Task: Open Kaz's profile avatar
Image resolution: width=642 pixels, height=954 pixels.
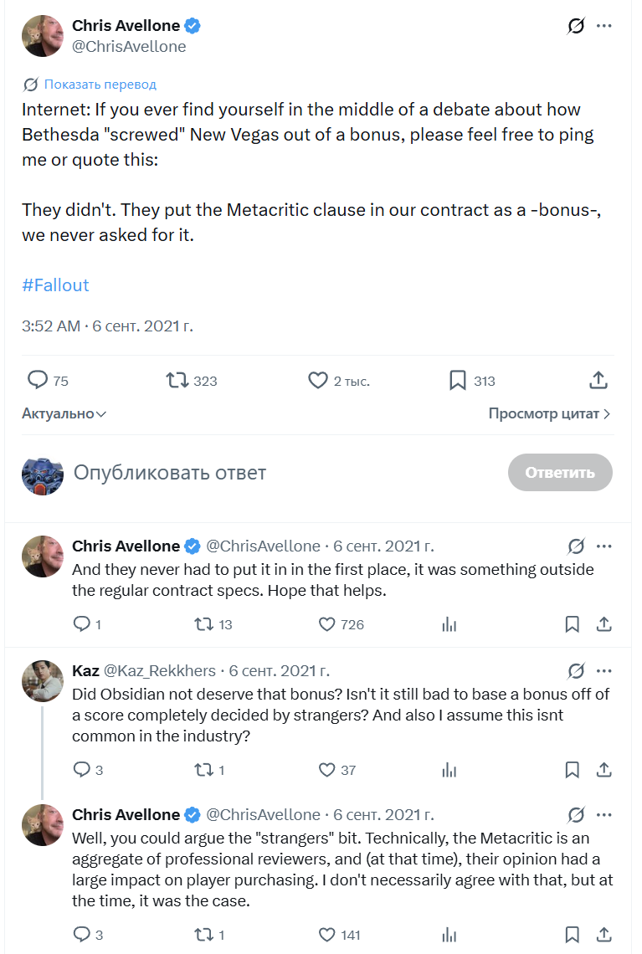Action: [43, 681]
